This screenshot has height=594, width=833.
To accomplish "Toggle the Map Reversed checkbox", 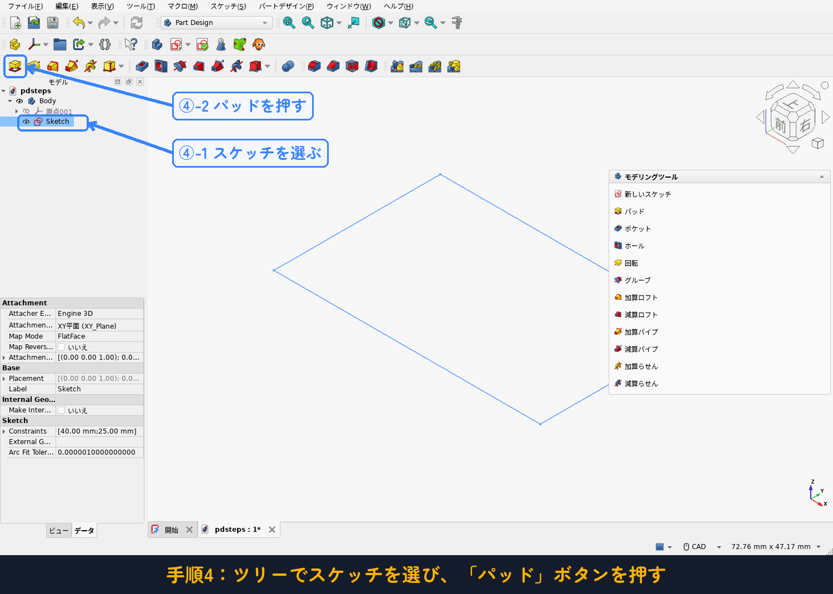I will coord(61,347).
